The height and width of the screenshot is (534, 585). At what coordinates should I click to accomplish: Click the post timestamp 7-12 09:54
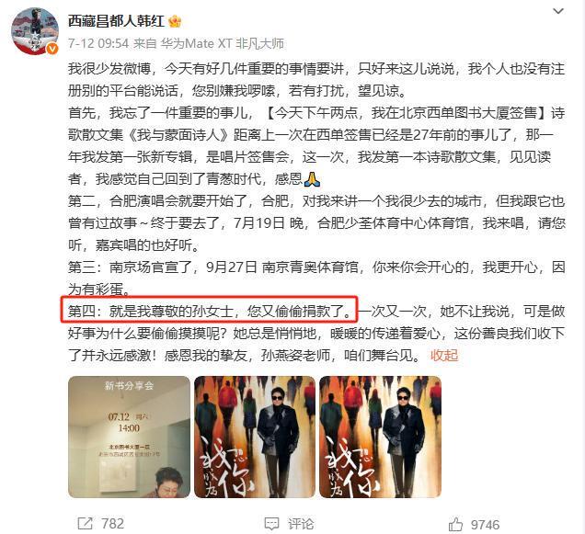pos(98,43)
